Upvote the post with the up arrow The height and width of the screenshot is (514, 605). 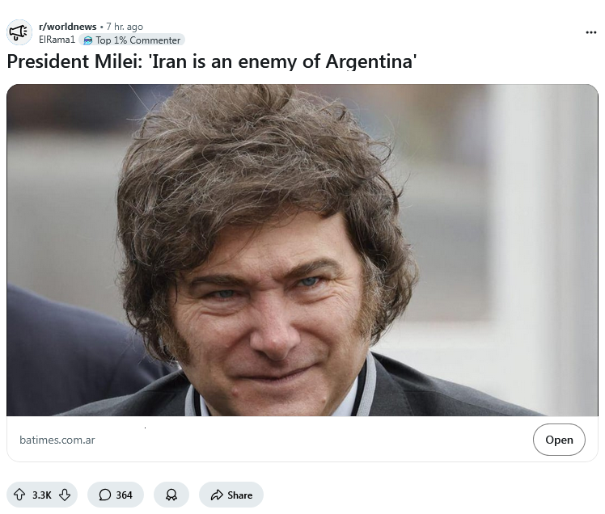pos(19,495)
